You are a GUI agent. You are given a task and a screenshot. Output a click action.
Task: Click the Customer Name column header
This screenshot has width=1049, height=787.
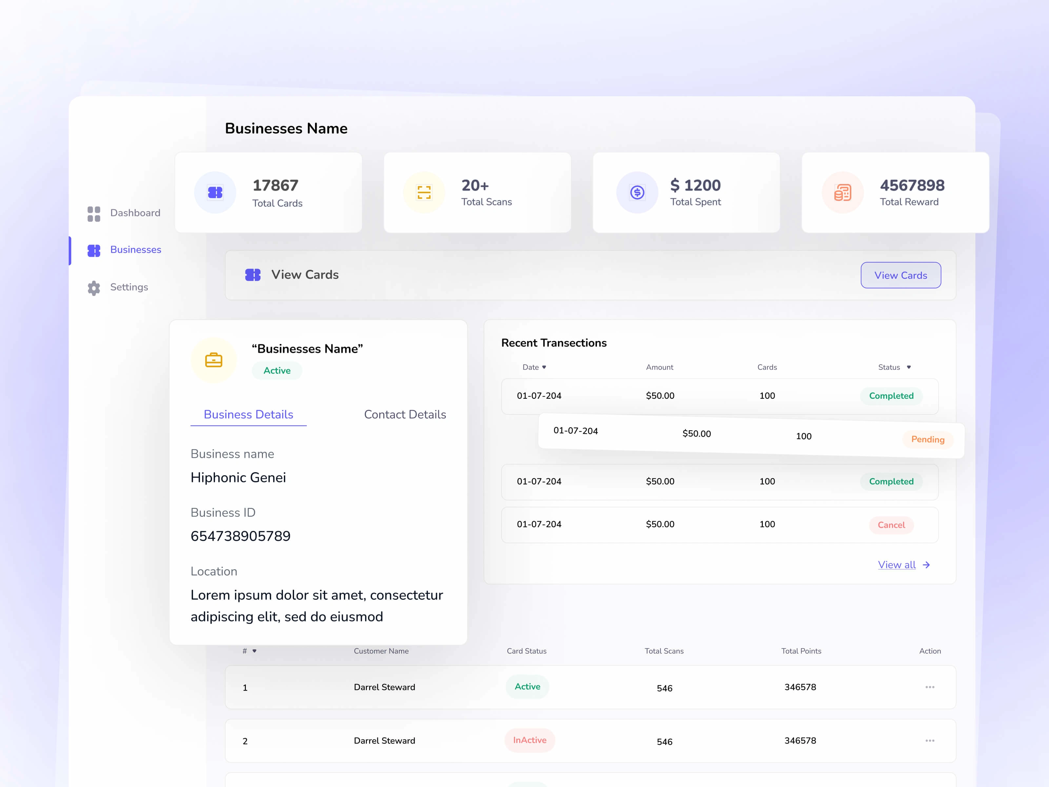[x=381, y=651]
